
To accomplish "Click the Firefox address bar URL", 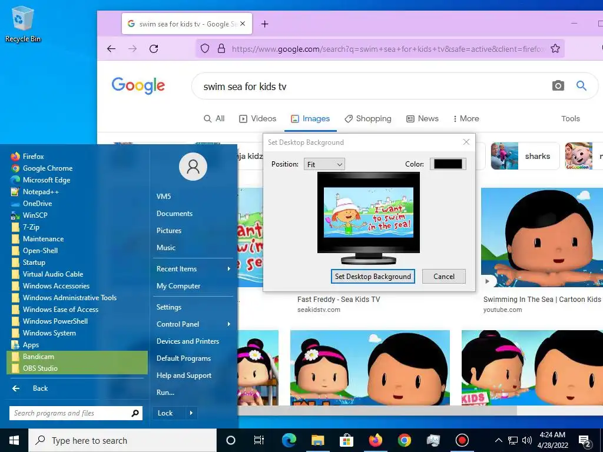I will [x=387, y=48].
